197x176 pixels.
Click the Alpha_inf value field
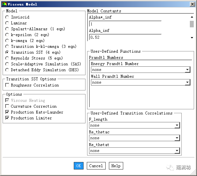[125, 37]
